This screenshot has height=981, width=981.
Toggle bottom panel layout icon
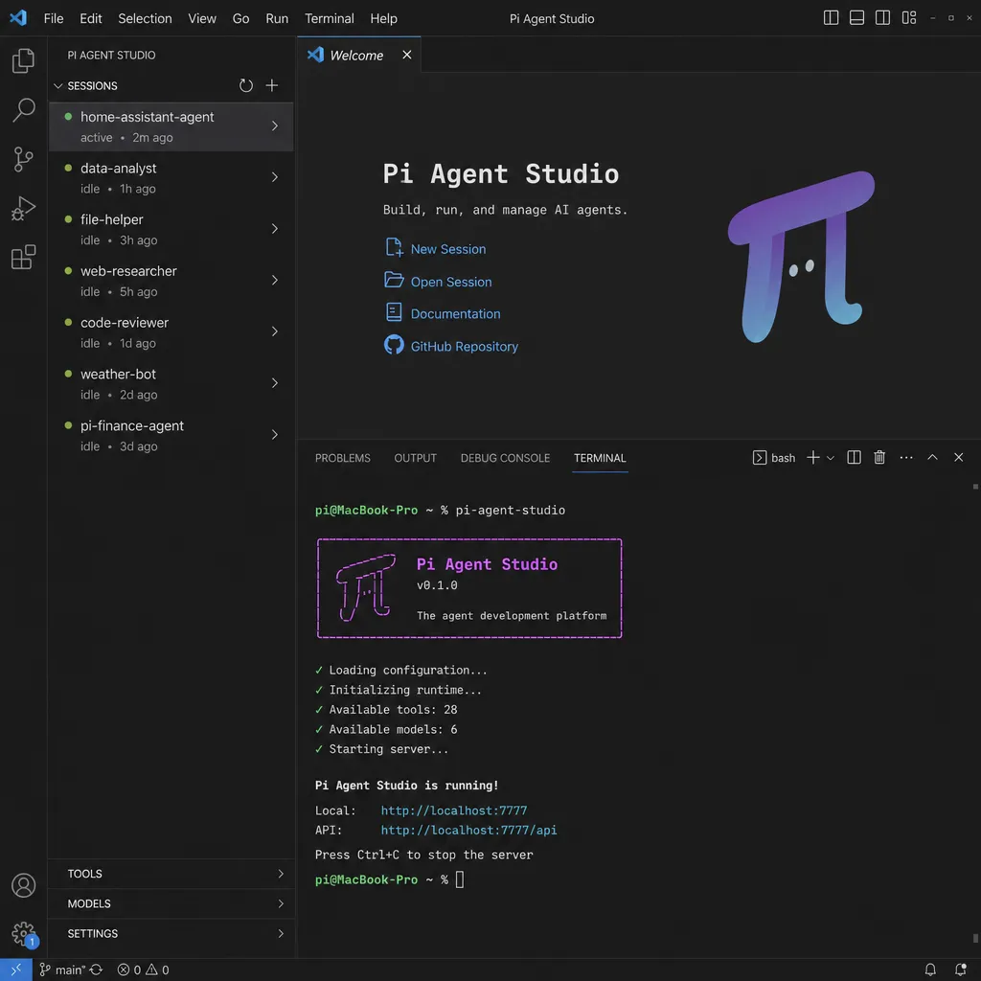click(x=856, y=18)
